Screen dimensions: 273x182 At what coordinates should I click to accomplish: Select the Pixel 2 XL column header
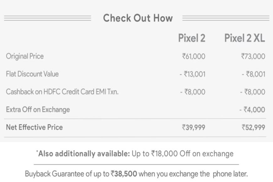click(x=244, y=38)
